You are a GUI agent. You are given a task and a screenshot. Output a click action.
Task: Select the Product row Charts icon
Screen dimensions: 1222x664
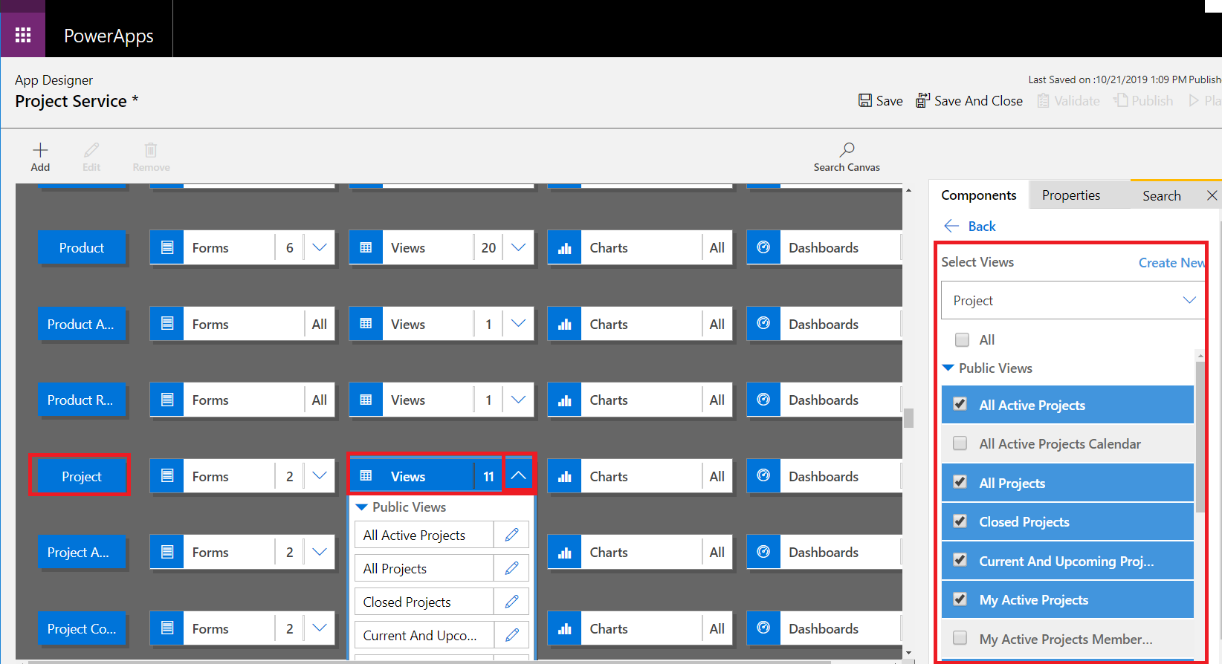point(565,248)
